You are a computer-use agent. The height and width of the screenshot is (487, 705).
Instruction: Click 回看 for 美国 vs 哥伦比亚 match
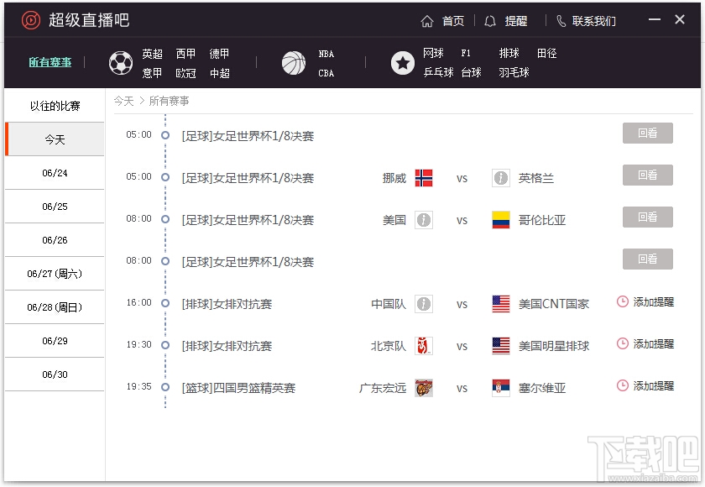click(647, 217)
